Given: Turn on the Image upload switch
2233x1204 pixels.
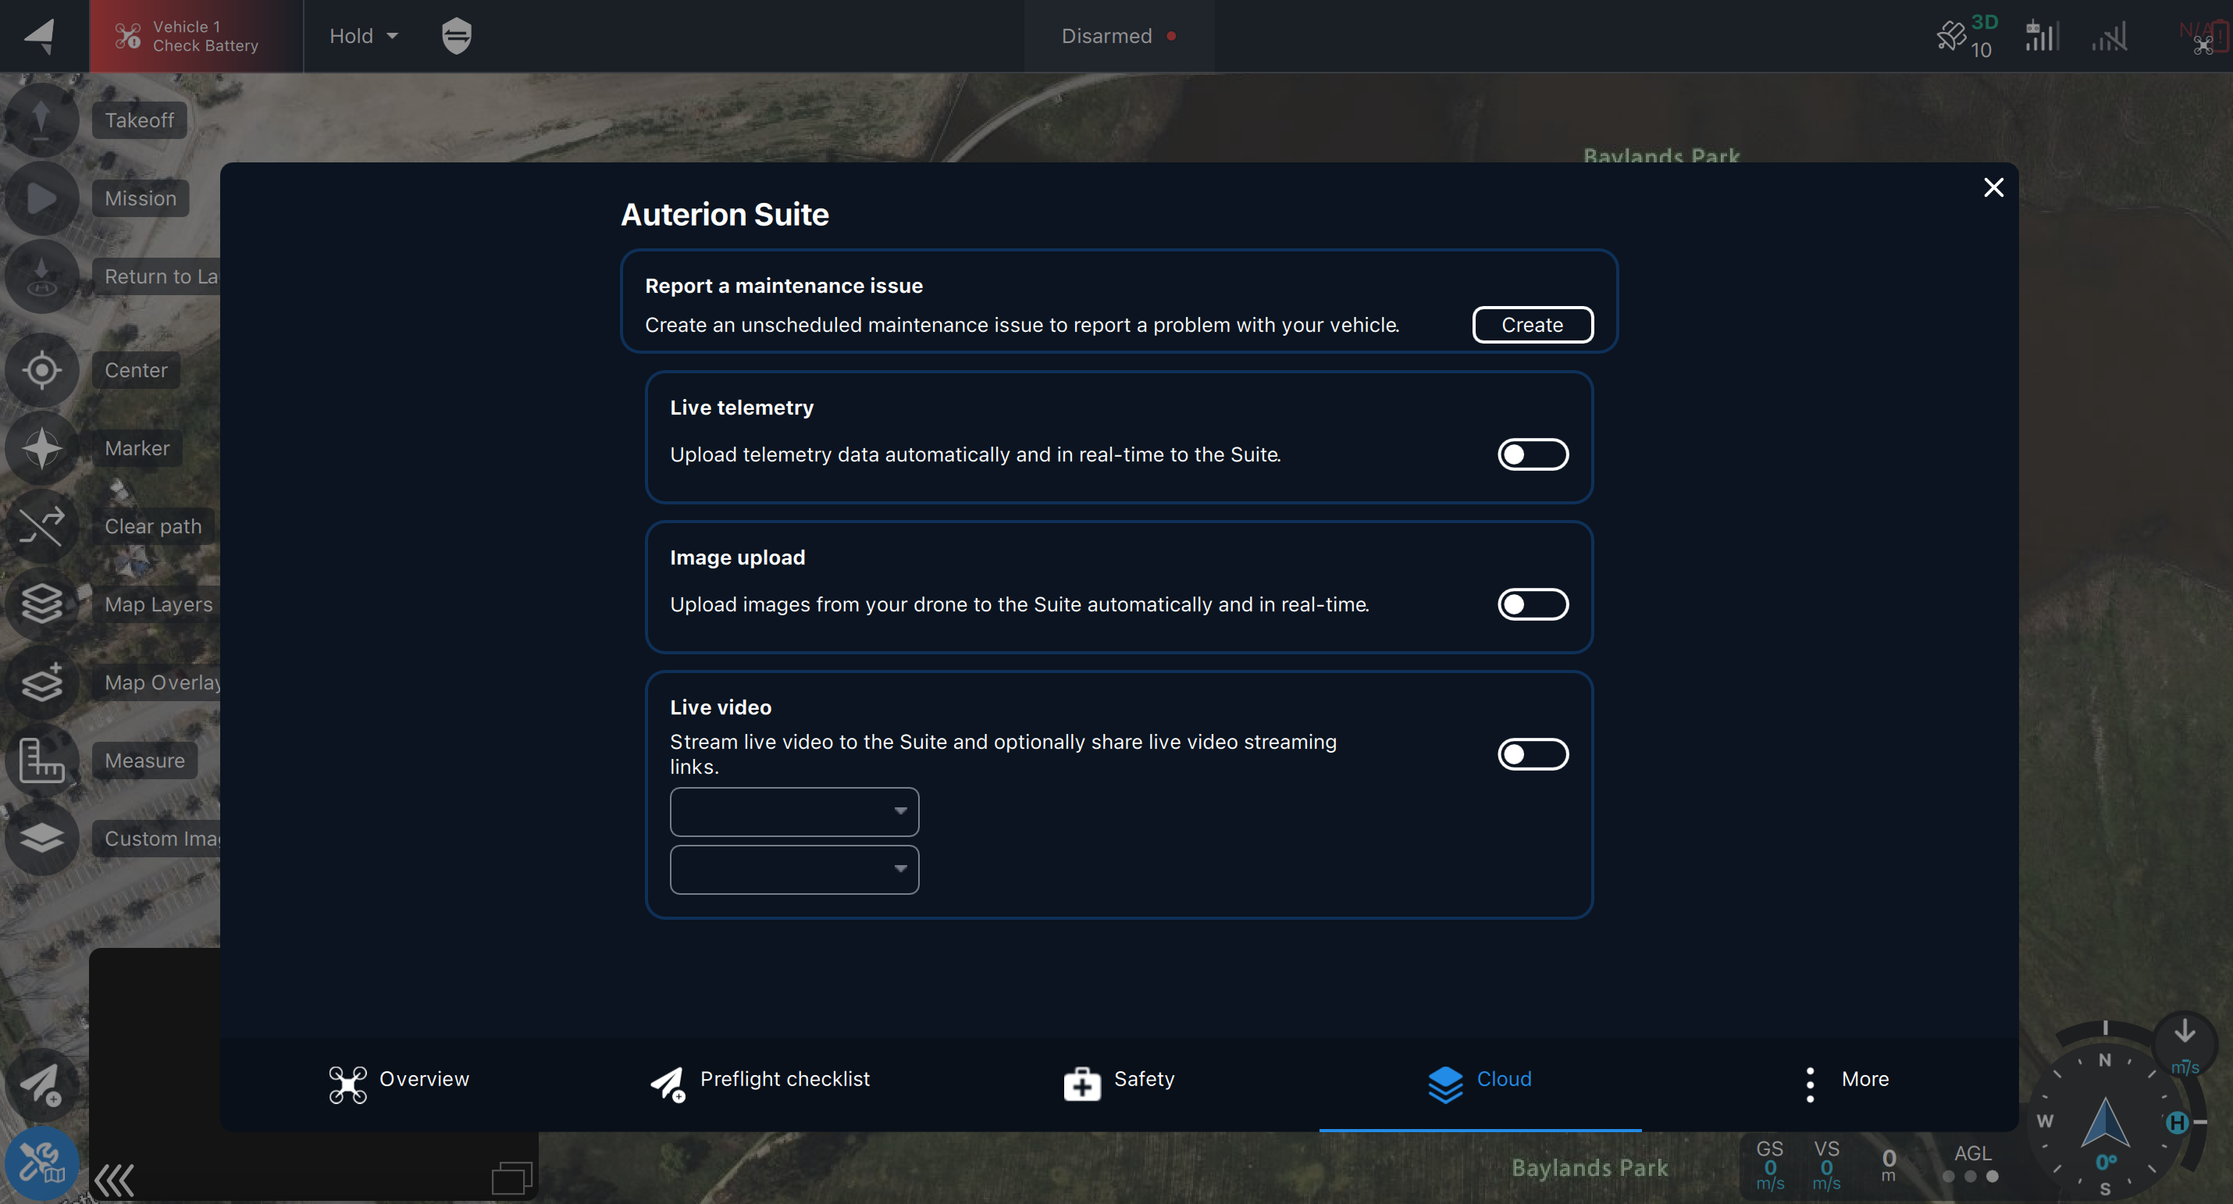Looking at the screenshot, I should point(1532,604).
